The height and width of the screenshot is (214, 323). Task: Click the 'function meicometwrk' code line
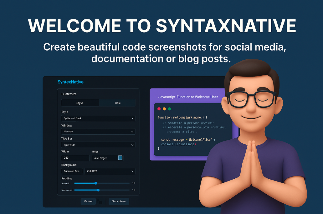pyautogui.click(x=182, y=117)
